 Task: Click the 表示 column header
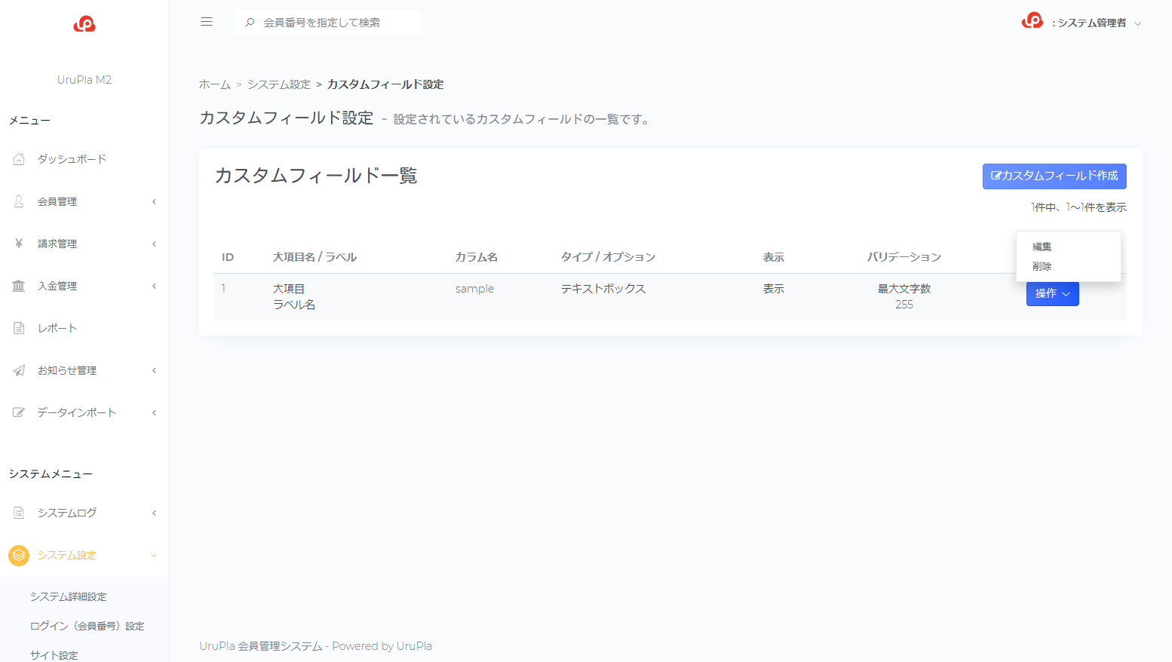(774, 257)
